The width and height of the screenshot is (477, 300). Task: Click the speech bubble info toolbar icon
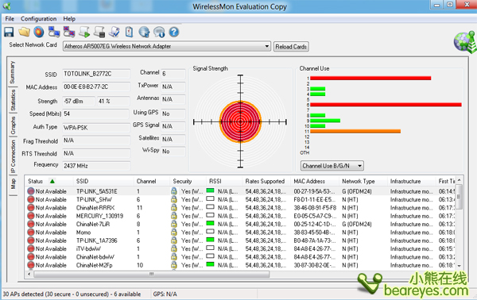tap(159, 32)
